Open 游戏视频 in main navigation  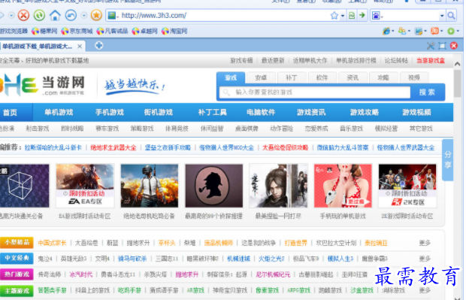coord(416,112)
